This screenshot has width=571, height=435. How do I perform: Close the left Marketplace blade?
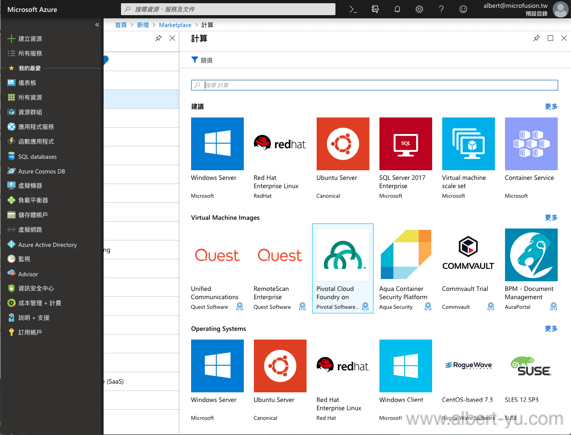pyautogui.click(x=172, y=39)
